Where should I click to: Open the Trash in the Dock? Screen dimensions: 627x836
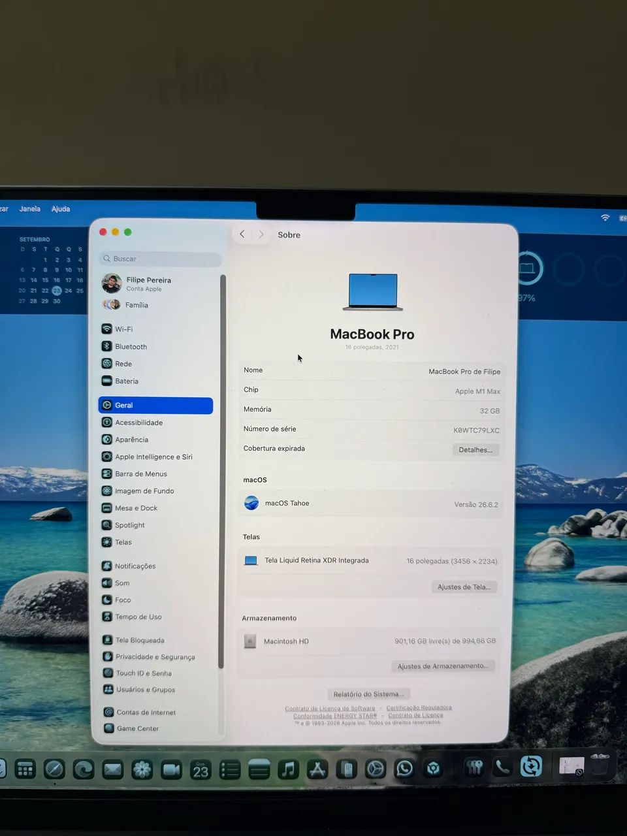pyautogui.click(x=600, y=764)
